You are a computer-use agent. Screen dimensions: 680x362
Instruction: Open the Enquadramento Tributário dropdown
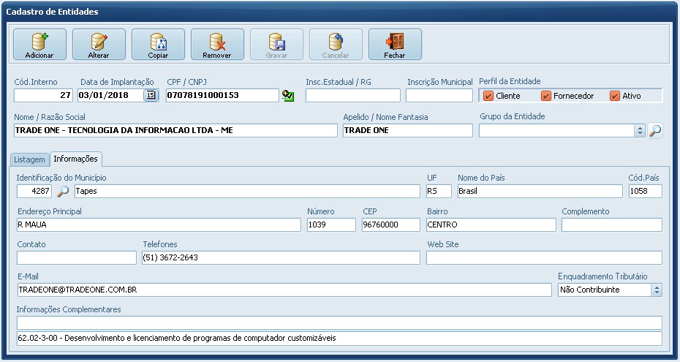point(657,290)
